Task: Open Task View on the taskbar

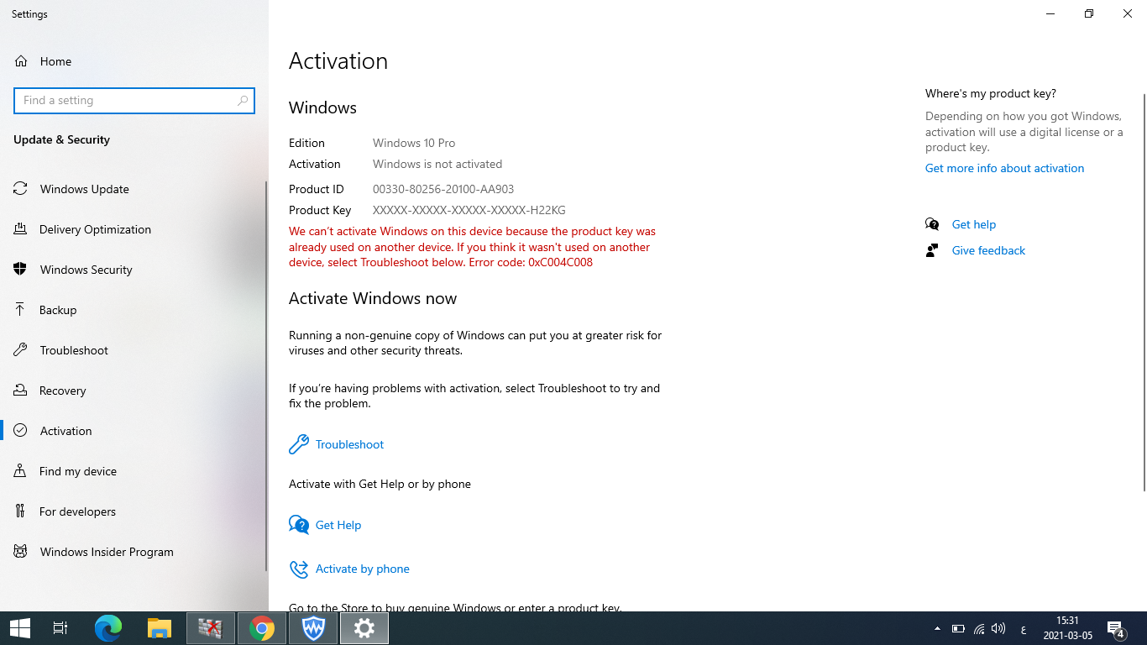Action: click(x=60, y=628)
